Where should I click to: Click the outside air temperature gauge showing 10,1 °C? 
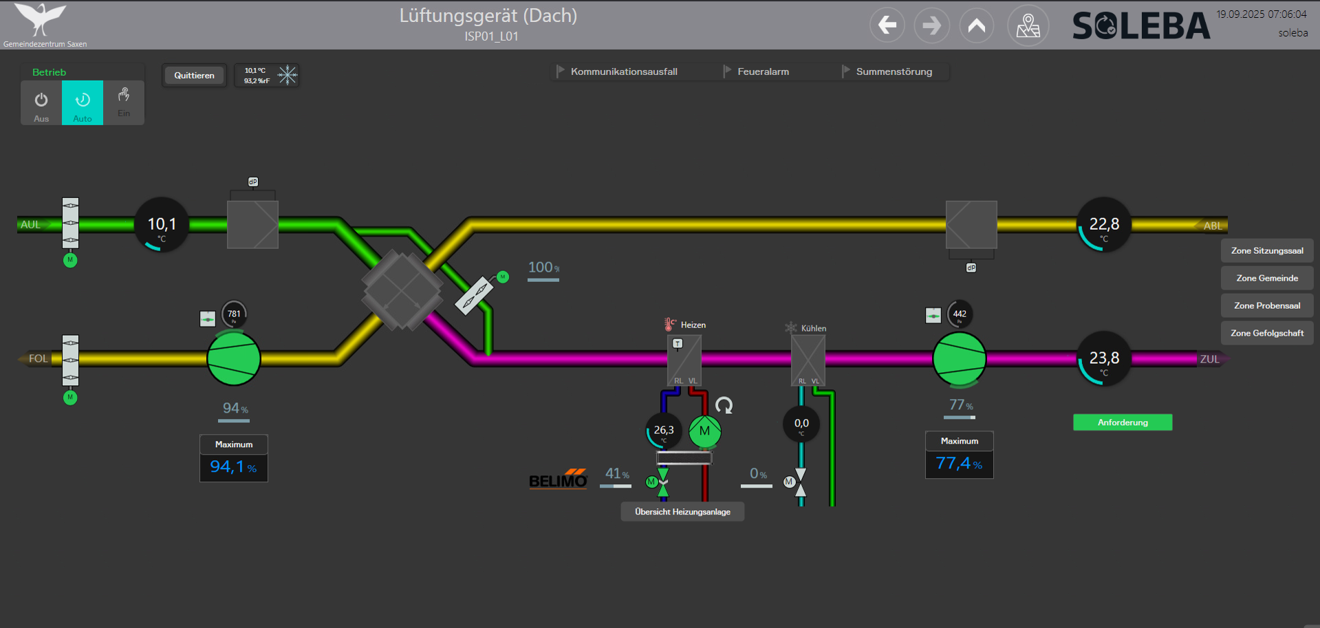pos(161,224)
